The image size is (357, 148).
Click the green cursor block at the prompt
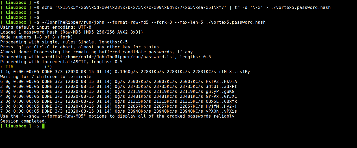pyautogui.click(x=43, y=126)
